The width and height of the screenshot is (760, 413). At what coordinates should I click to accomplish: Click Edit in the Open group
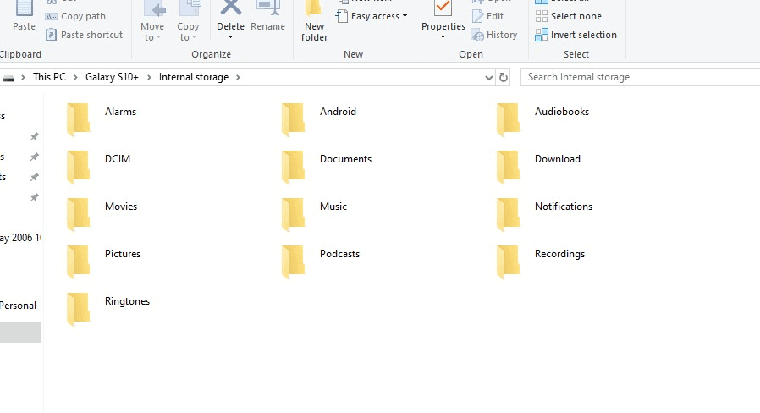(x=488, y=16)
